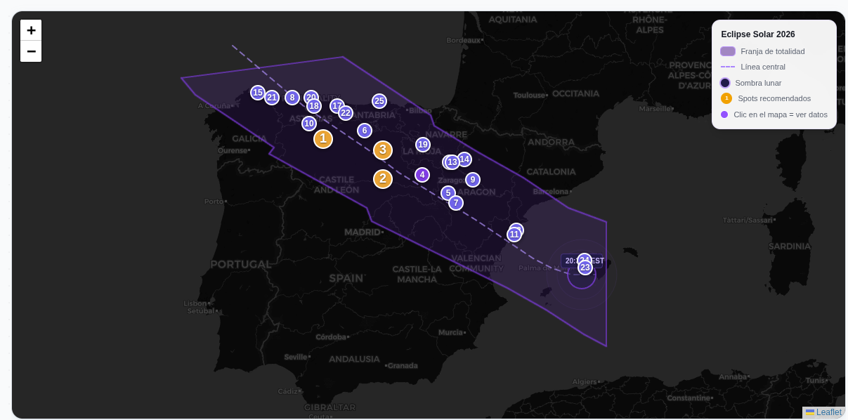This screenshot has height=420, width=848.
Task: Select marker 7 below marker 5
Action: click(456, 202)
